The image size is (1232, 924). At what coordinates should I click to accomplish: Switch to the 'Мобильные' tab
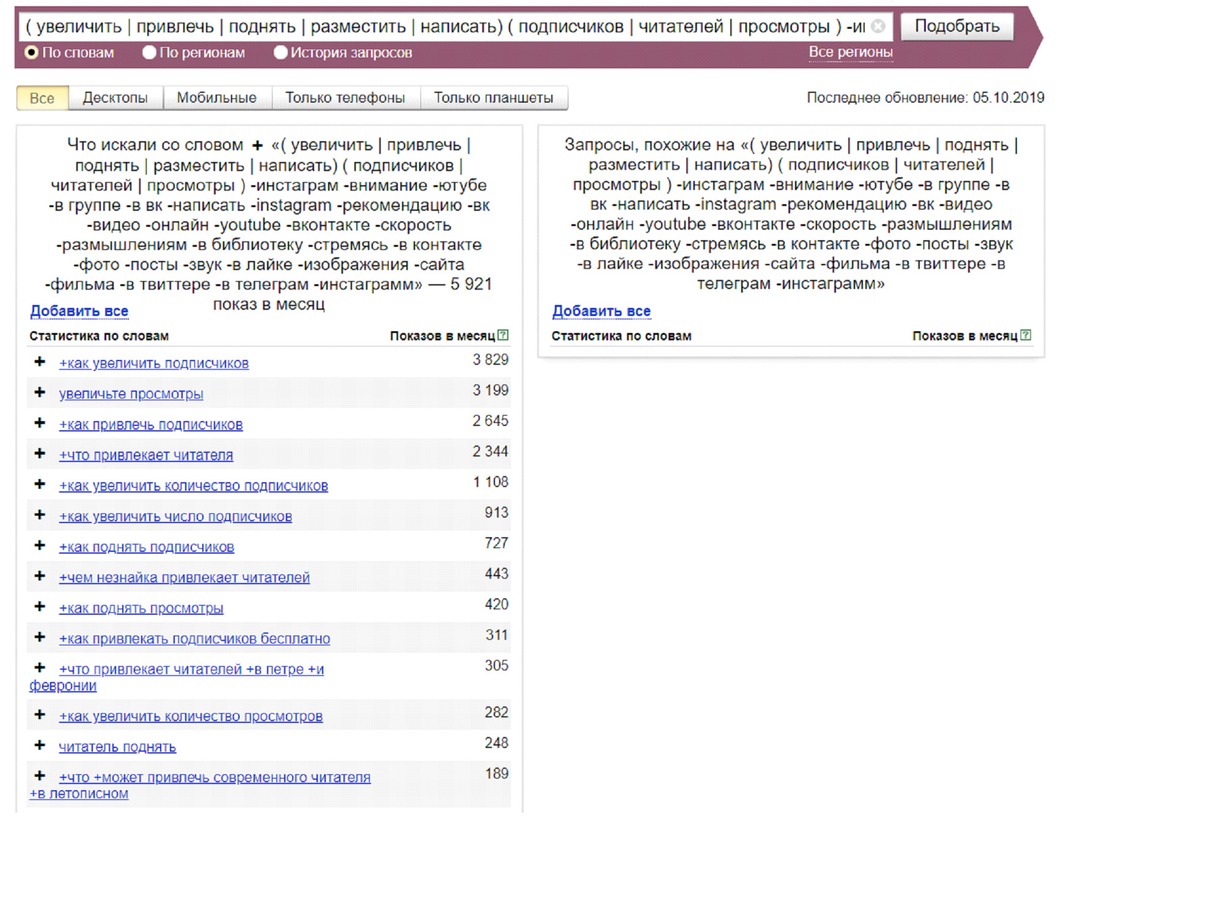tap(216, 98)
